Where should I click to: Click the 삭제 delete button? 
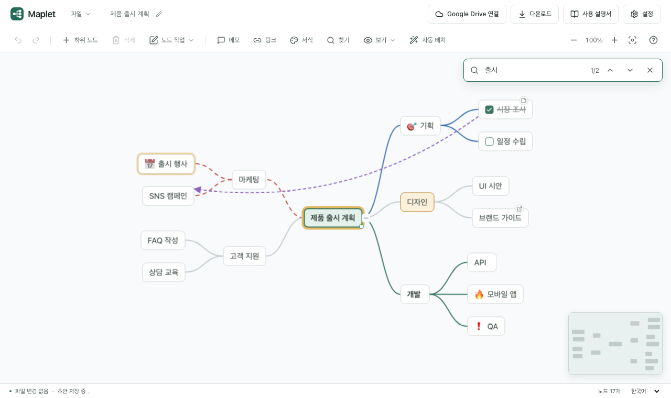(124, 40)
